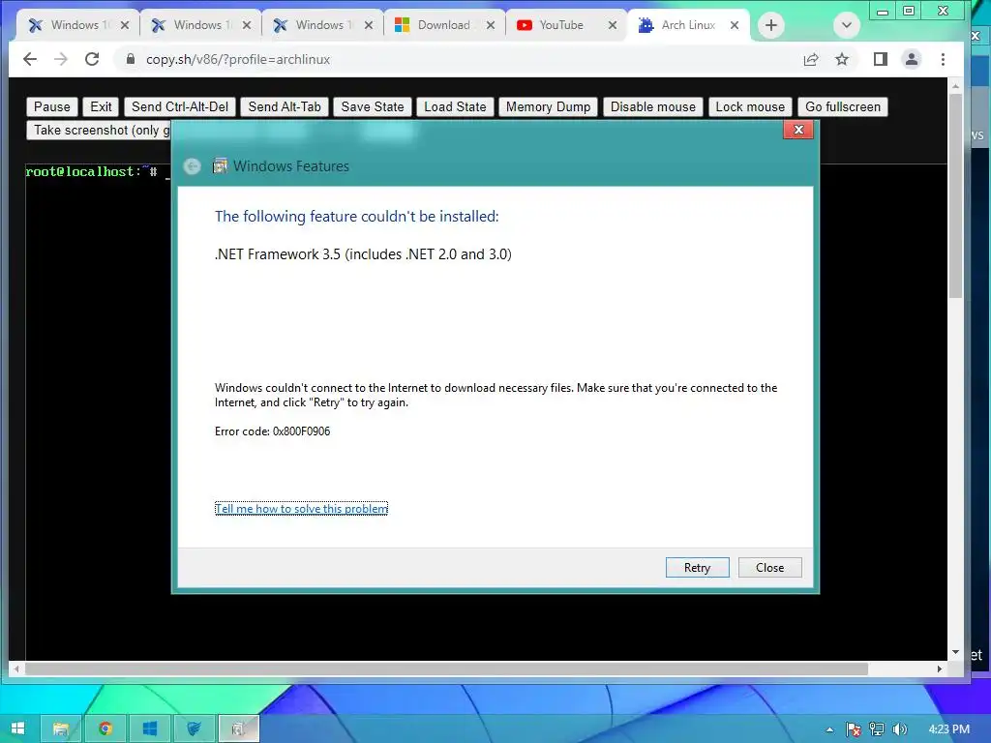Image resolution: width=991 pixels, height=743 pixels.
Task: Open the Chrome three-dot menu
Action: click(x=943, y=59)
